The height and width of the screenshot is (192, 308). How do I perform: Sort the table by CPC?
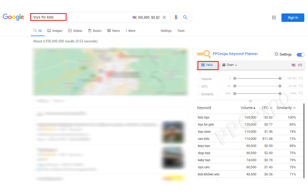[267, 108]
